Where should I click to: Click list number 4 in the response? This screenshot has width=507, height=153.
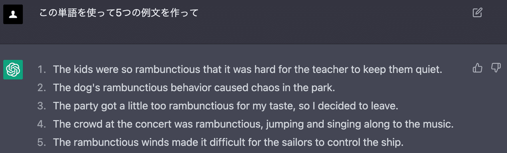point(41,124)
